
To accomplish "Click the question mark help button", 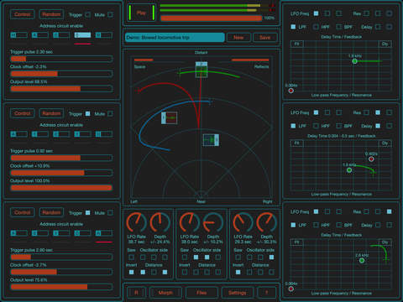I will click(x=266, y=293).
